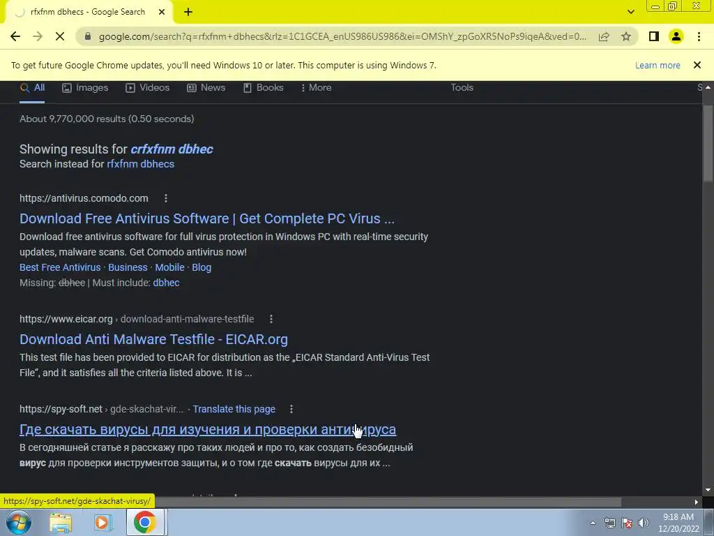
Task: View the site lock information icon
Action: (88, 36)
